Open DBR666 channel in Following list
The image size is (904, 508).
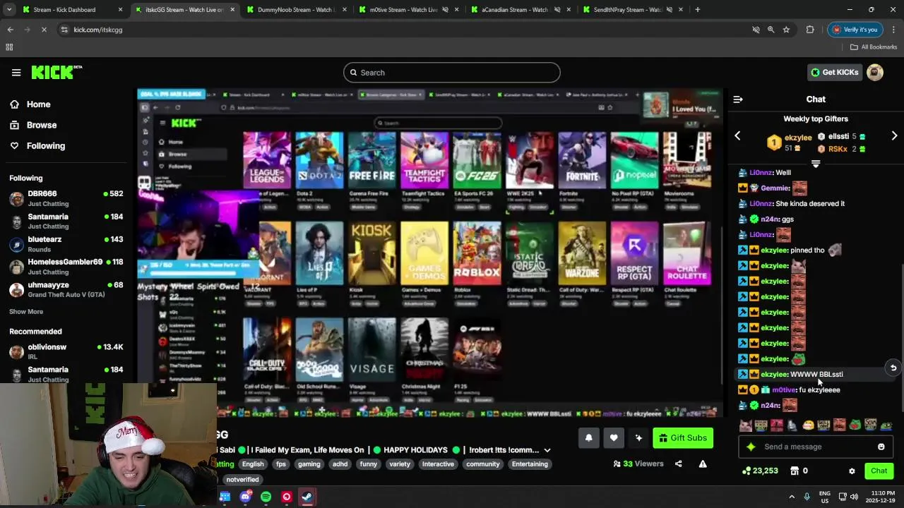coord(66,198)
